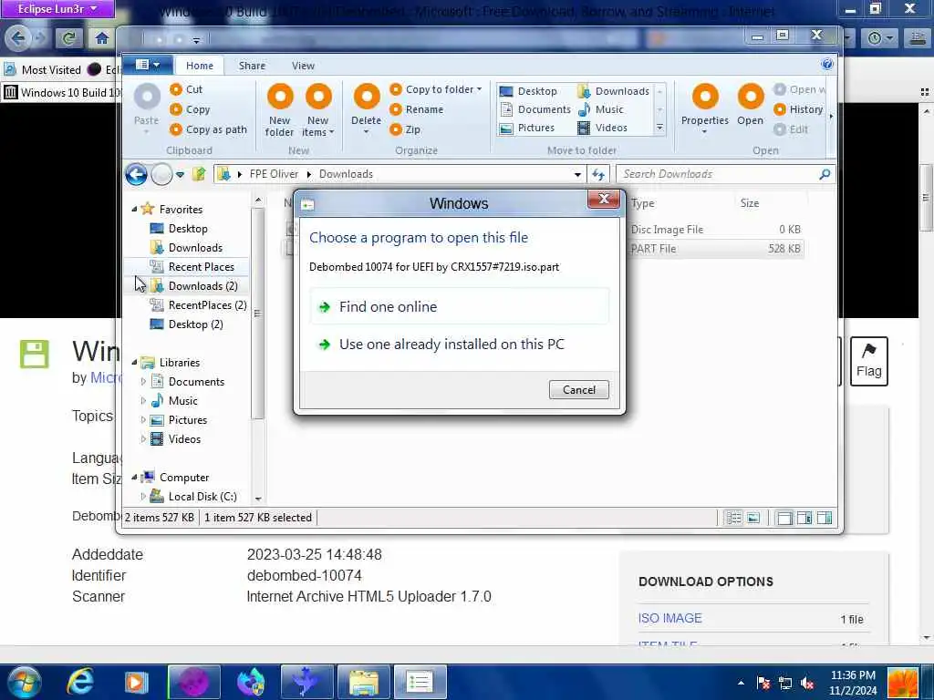Click History in Open group
Image resolution: width=934 pixels, height=700 pixels.
point(799,109)
